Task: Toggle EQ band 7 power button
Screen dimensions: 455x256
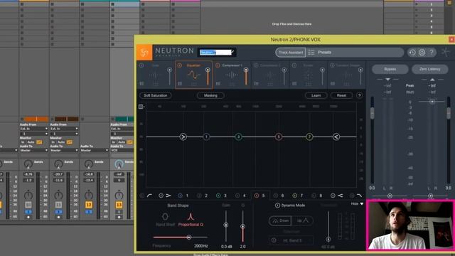Action: point(294,196)
